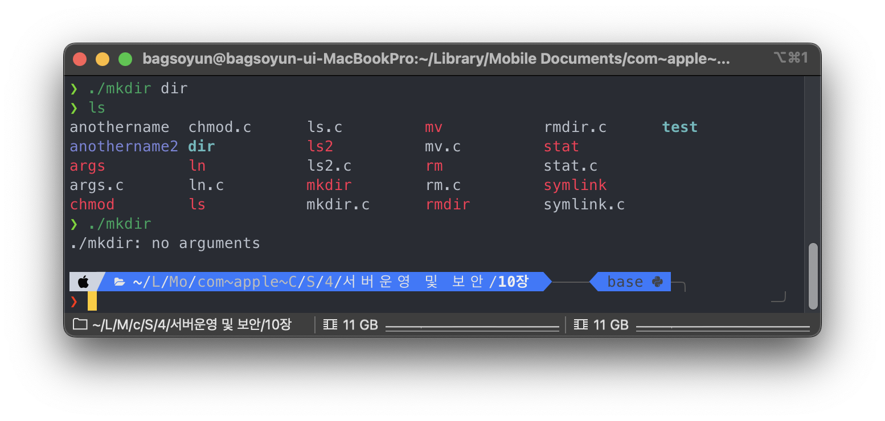Select the file args.c

pyautogui.click(x=97, y=185)
